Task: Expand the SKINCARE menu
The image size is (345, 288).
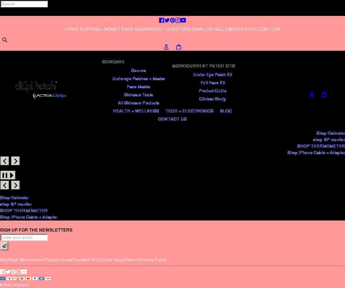Action: pos(113,62)
